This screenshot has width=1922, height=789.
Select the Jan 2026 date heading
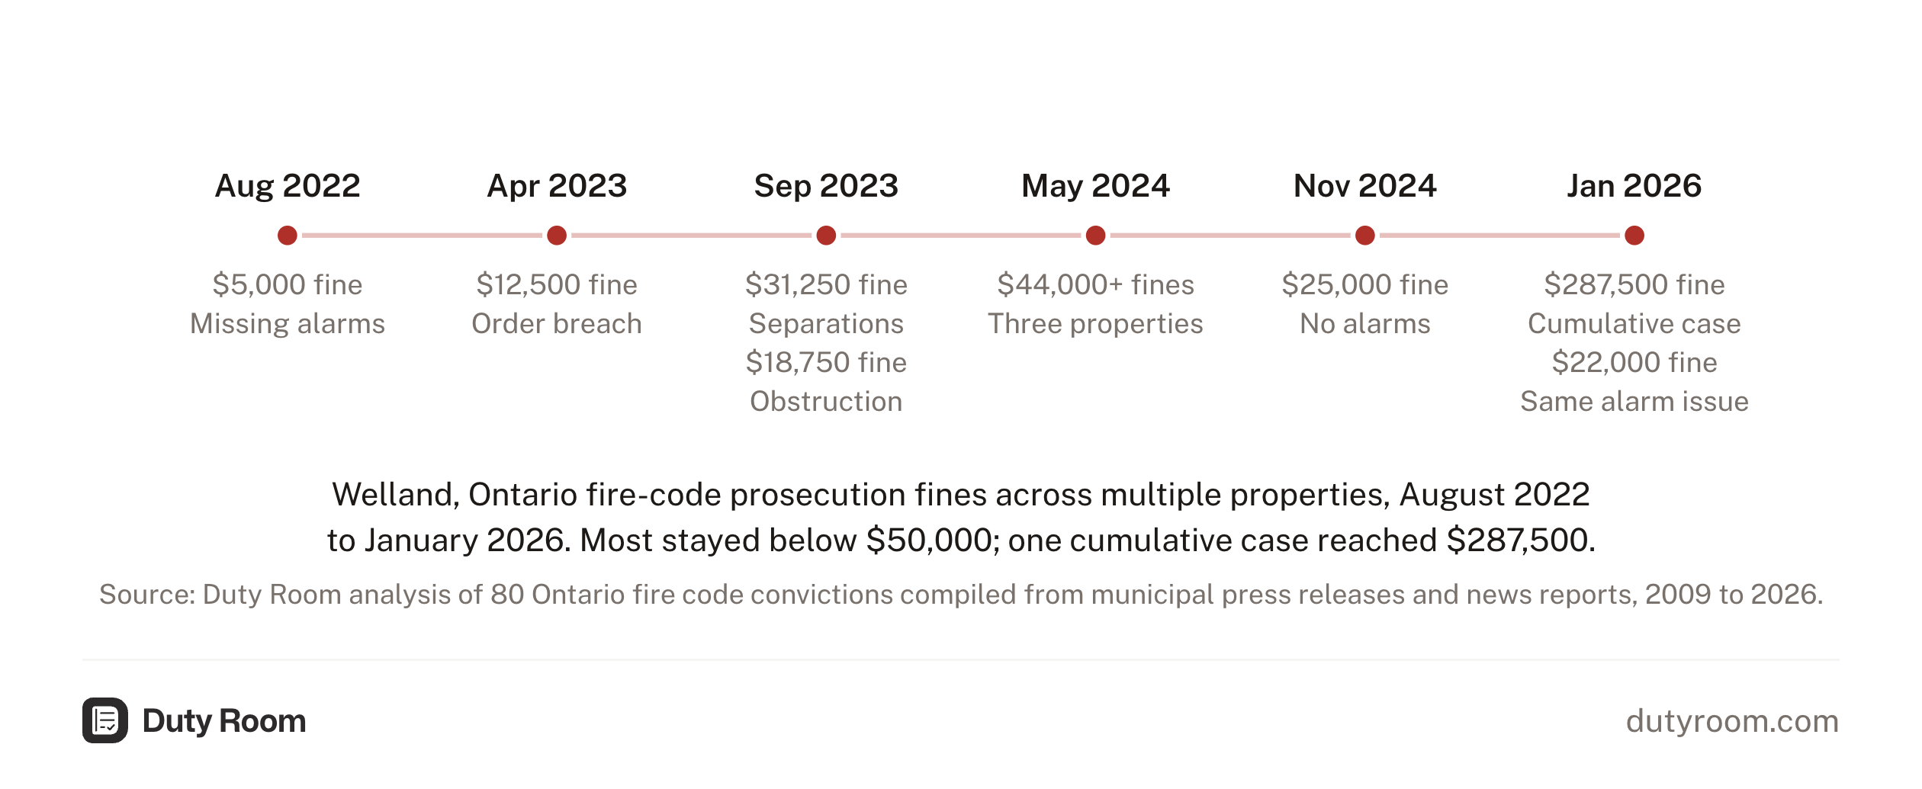[1634, 186]
